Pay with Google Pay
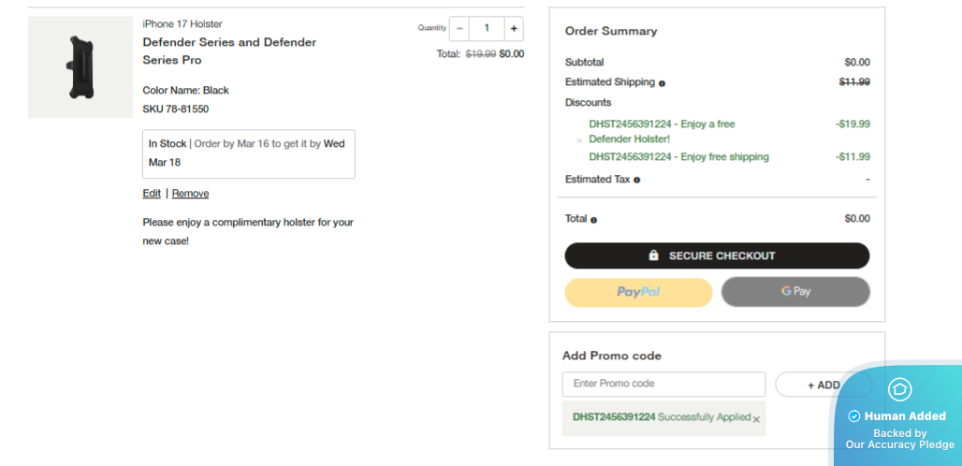Image resolution: width=962 pixels, height=466 pixels. point(795,292)
